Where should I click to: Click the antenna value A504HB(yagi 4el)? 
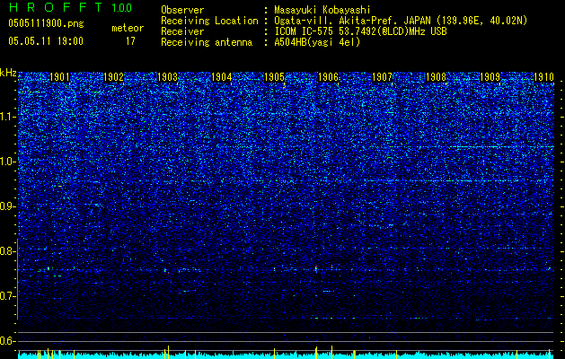pos(317,42)
